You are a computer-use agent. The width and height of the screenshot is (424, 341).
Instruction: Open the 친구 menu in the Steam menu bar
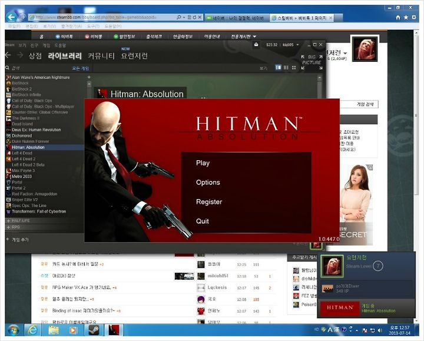coord(34,45)
